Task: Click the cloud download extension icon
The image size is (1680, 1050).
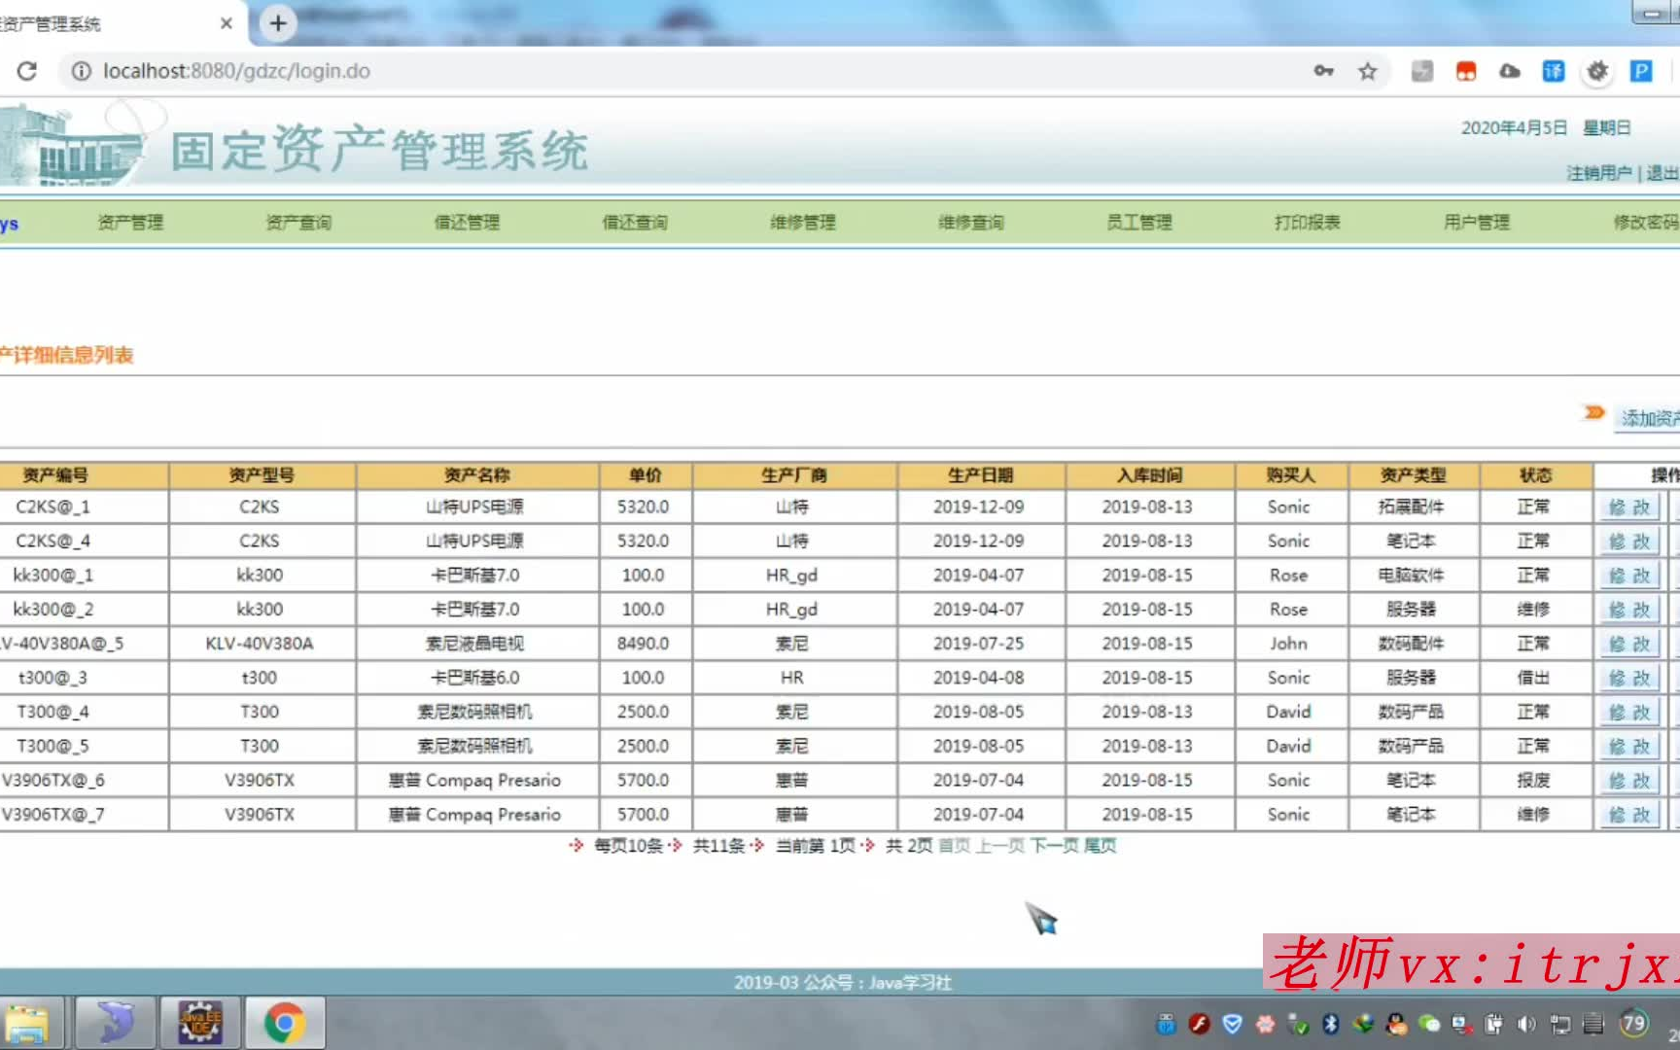Action: pos(1509,71)
